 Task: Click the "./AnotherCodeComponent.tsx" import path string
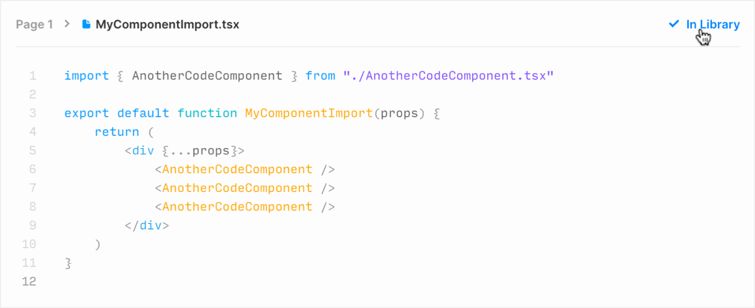[x=448, y=76]
